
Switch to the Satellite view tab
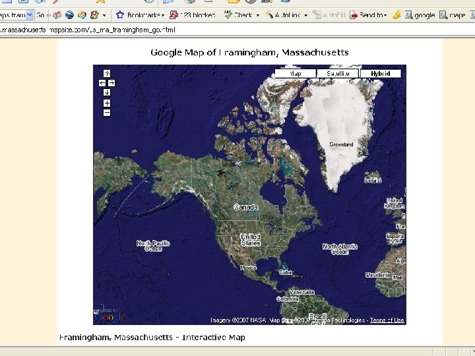[x=338, y=74]
